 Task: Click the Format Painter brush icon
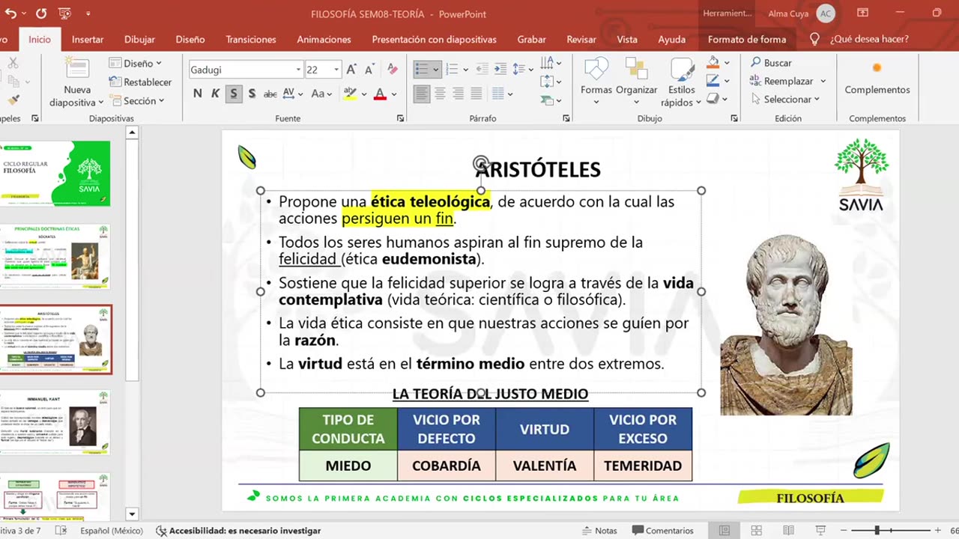[13, 100]
